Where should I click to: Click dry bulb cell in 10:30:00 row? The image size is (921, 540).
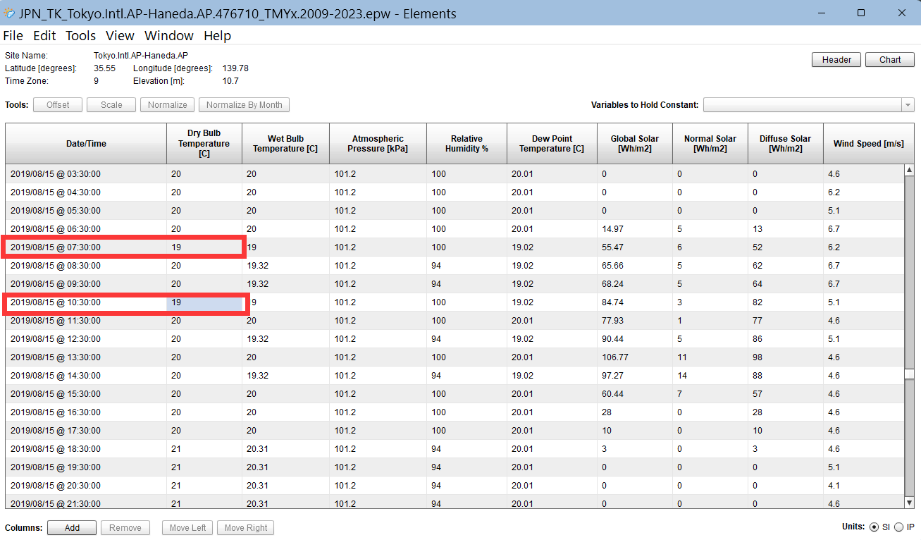coord(204,302)
